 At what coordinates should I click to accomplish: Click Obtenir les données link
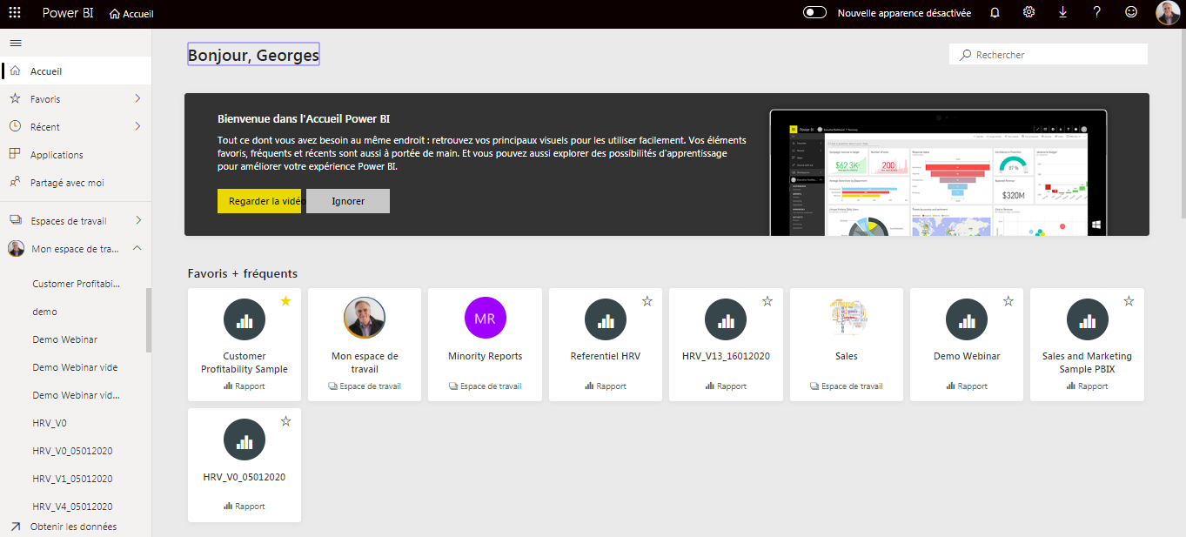point(73,527)
